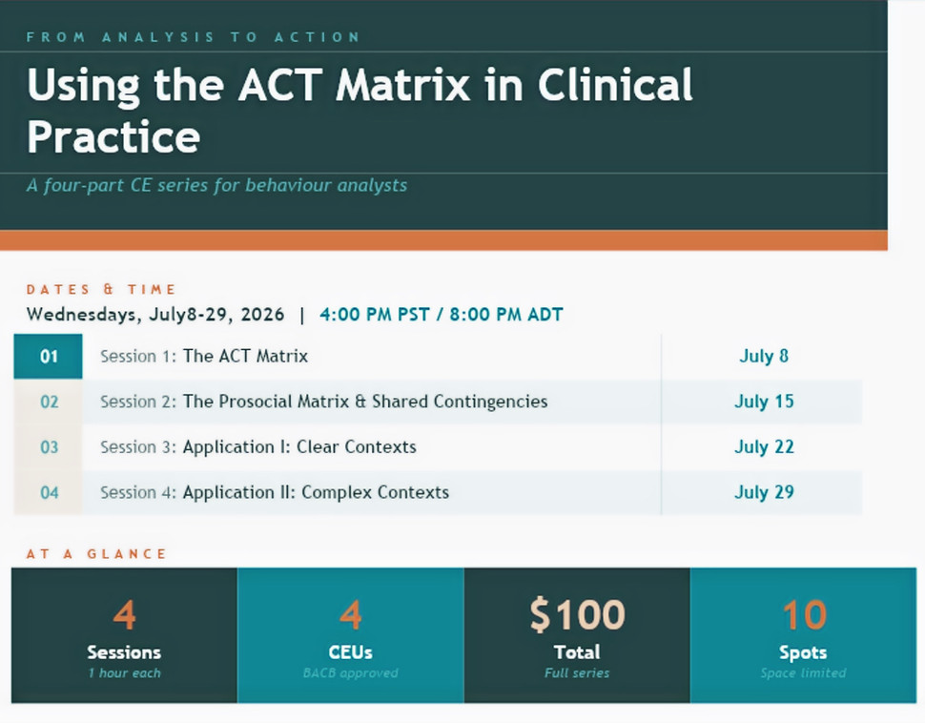Screen dimensions: 925x723
Task: Click the 4:00 PM PST time text
Action: tap(374, 315)
